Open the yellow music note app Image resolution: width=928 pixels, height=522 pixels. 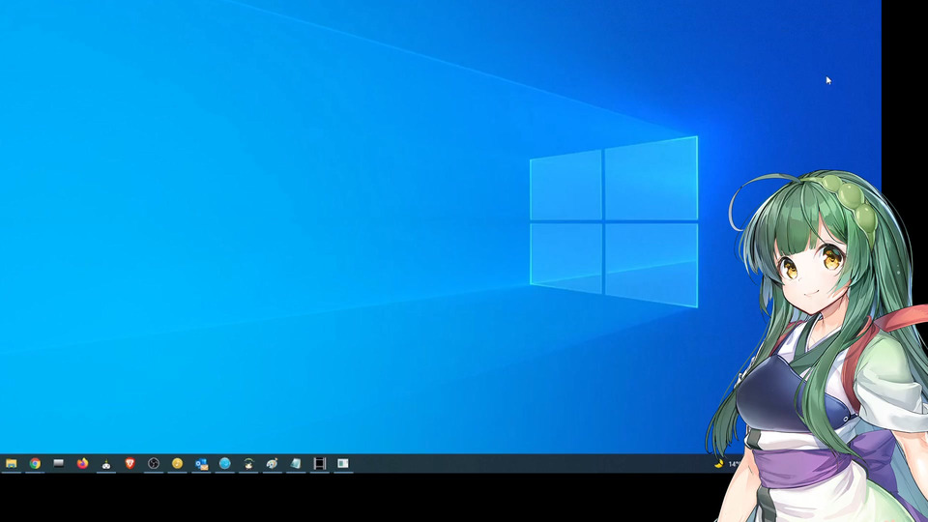pos(177,463)
